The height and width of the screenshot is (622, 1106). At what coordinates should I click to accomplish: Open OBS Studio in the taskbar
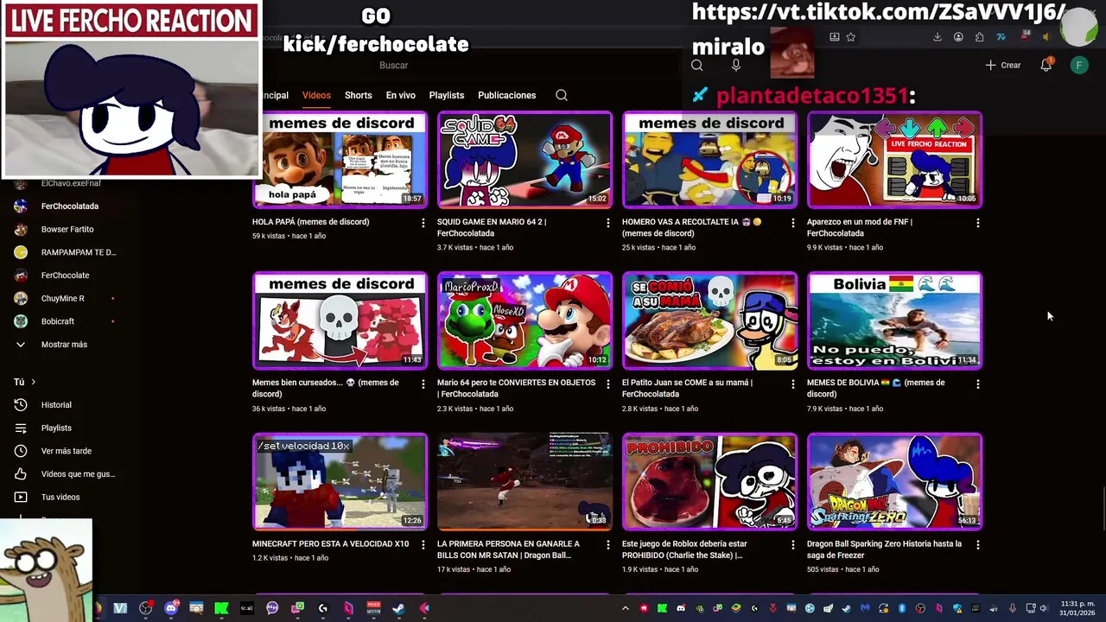point(145,608)
